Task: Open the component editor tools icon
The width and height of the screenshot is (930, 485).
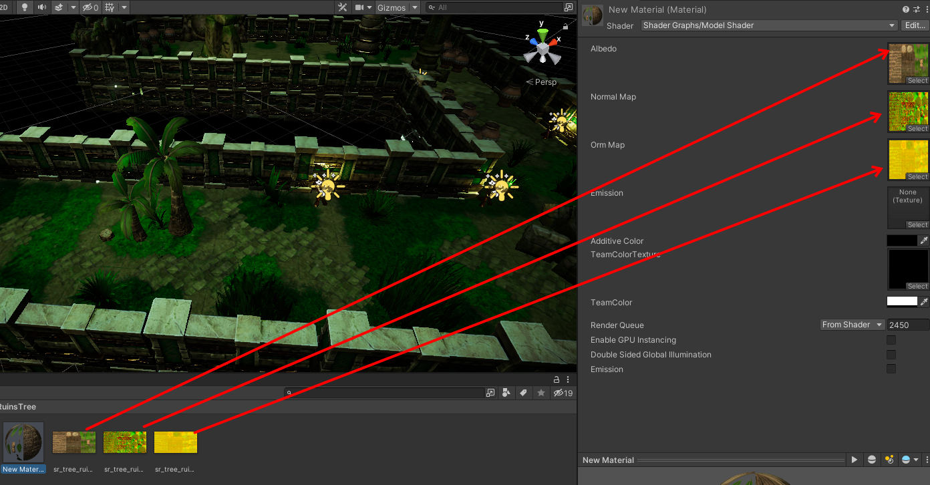Action: coord(343,7)
